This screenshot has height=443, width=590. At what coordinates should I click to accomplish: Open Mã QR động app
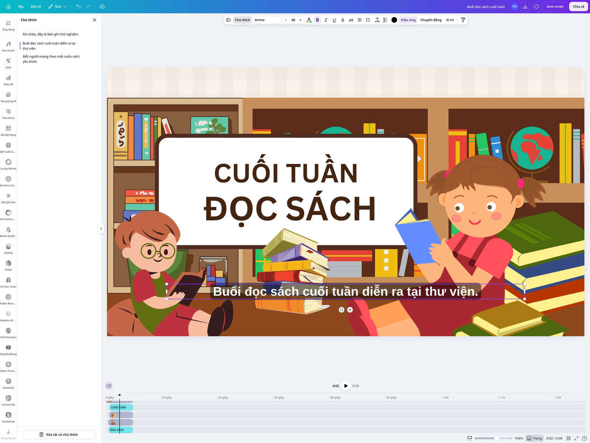click(8, 131)
